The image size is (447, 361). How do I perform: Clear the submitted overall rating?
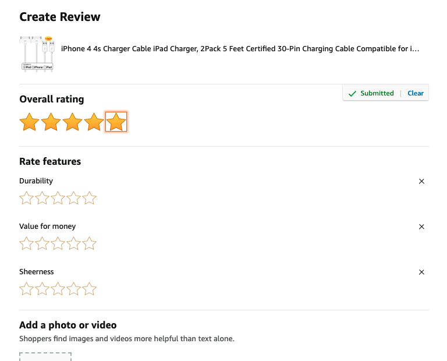[416, 93]
